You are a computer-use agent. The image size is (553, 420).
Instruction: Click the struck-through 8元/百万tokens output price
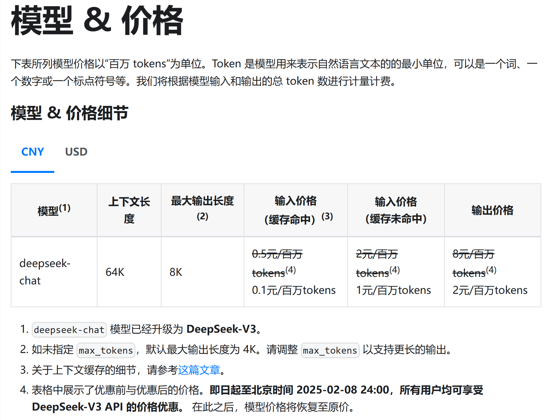click(475, 263)
